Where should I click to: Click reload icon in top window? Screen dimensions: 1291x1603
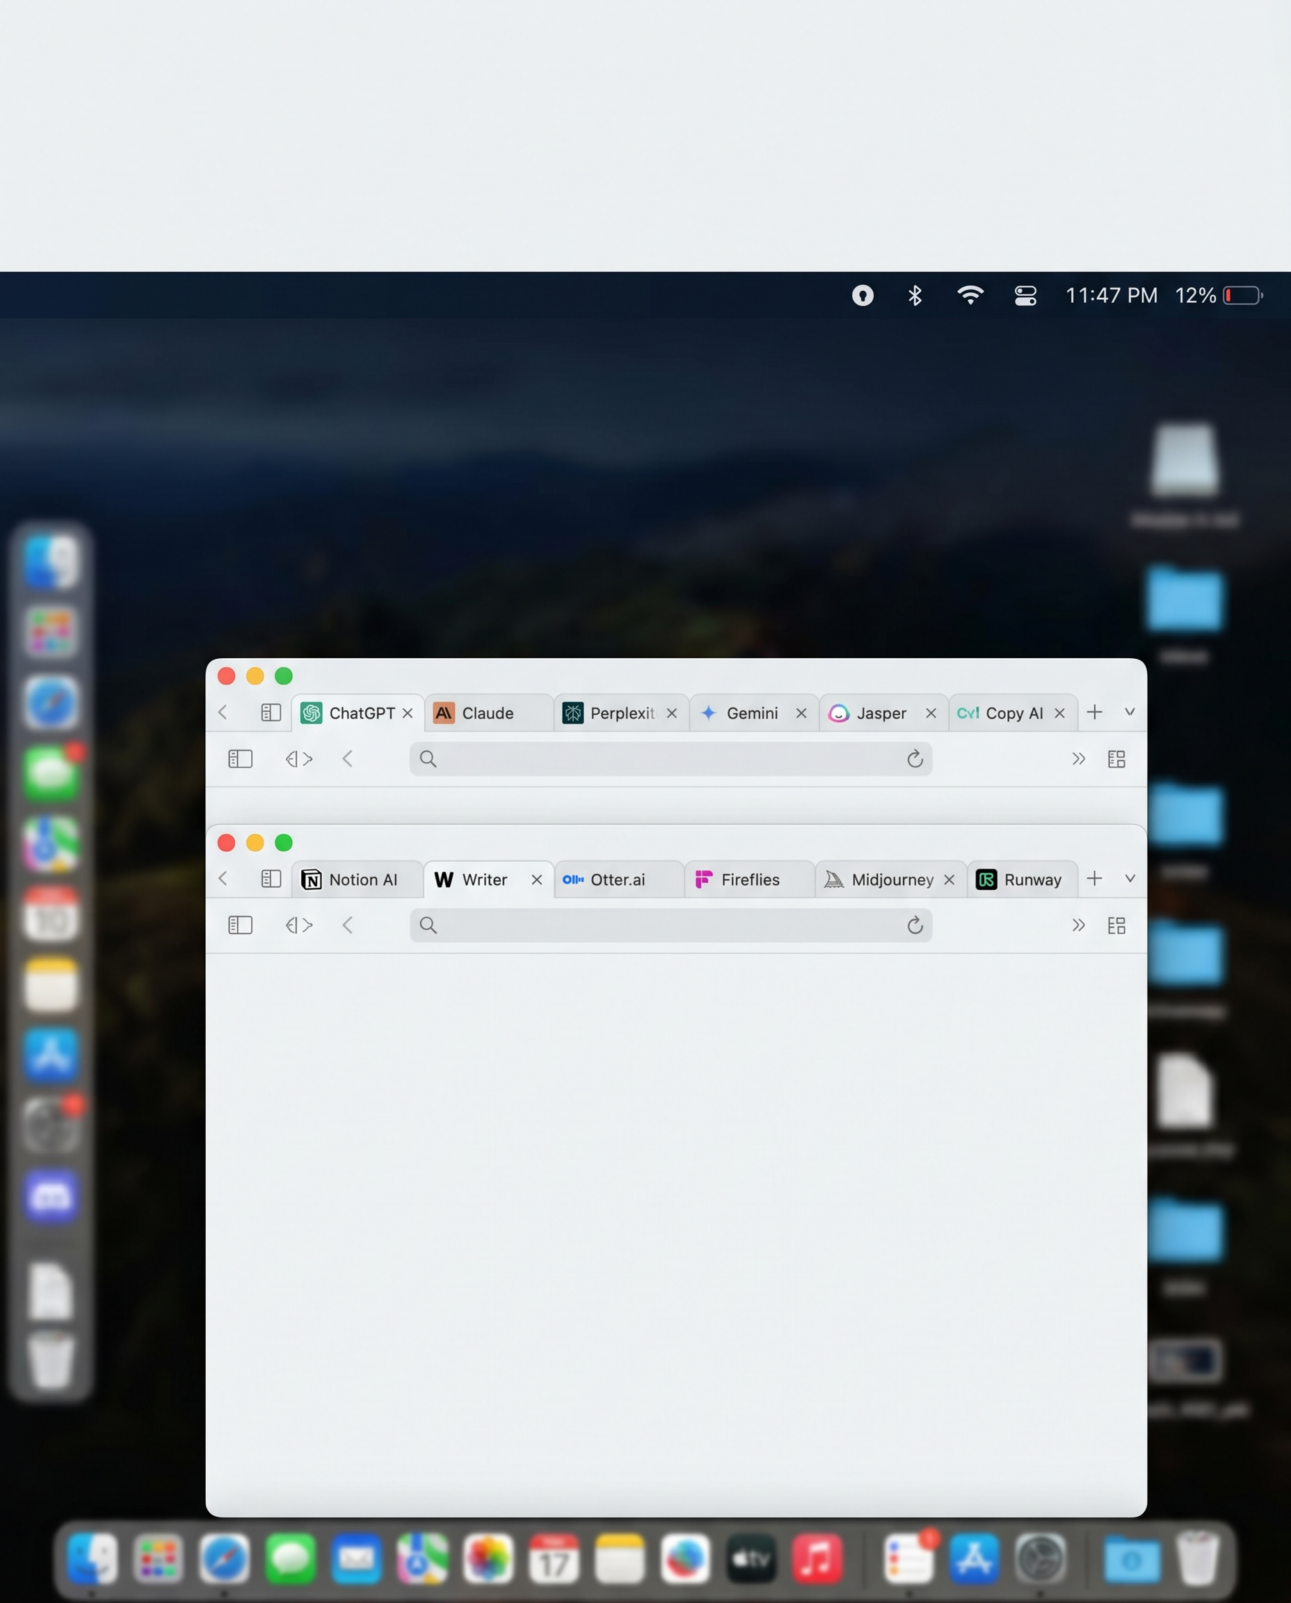(915, 759)
